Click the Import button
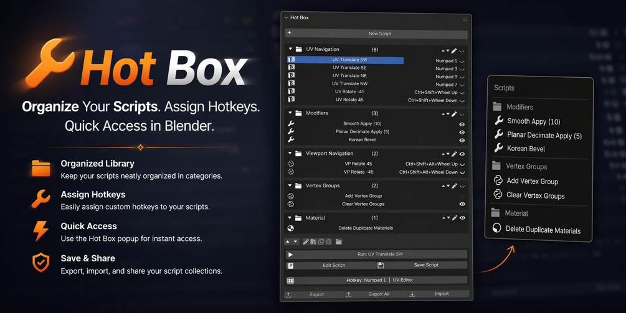 coord(439,294)
